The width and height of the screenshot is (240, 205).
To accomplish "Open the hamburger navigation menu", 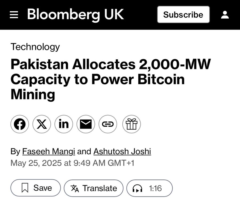I will point(14,15).
